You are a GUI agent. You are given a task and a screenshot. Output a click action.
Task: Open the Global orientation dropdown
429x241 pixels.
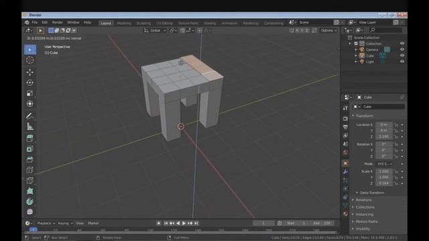155,30
